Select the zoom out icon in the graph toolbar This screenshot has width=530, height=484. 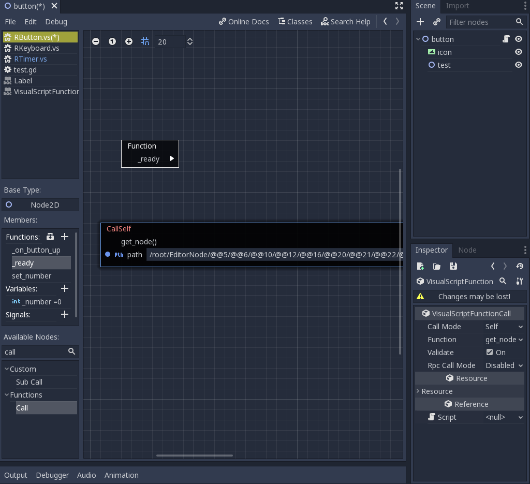point(96,41)
